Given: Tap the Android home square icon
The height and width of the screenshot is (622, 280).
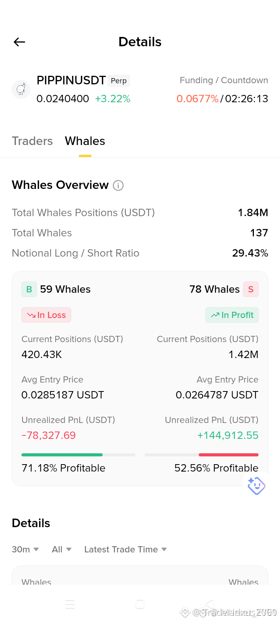Looking at the screenshot, I should [x=140, y=604].
